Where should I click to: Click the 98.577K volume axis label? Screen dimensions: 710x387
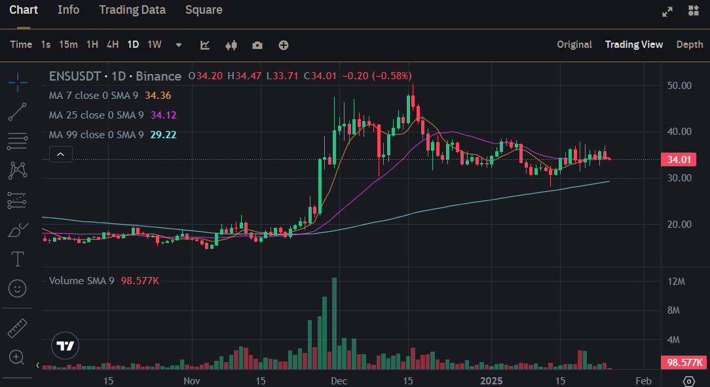(684, 363)
